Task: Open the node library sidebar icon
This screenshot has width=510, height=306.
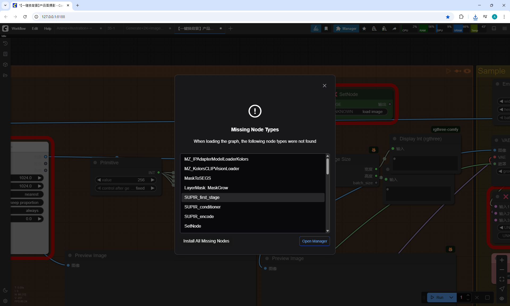Action: 5,54
